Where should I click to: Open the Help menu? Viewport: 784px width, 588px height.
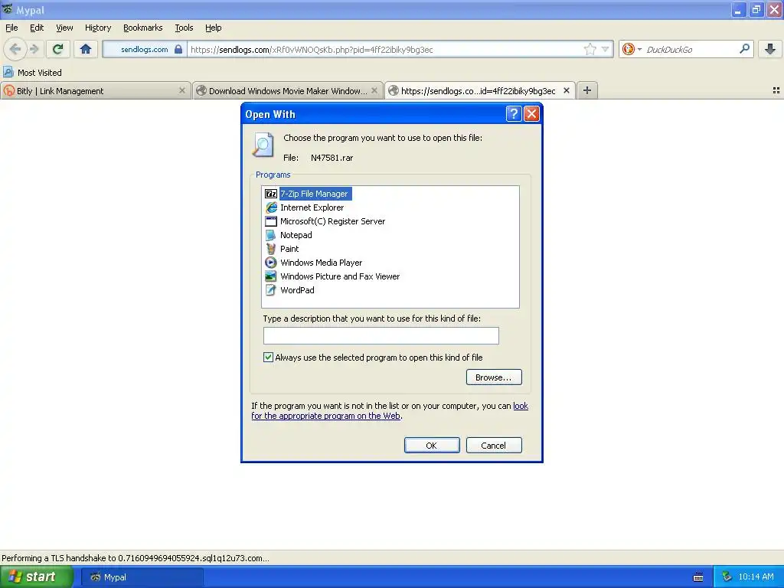213,28
